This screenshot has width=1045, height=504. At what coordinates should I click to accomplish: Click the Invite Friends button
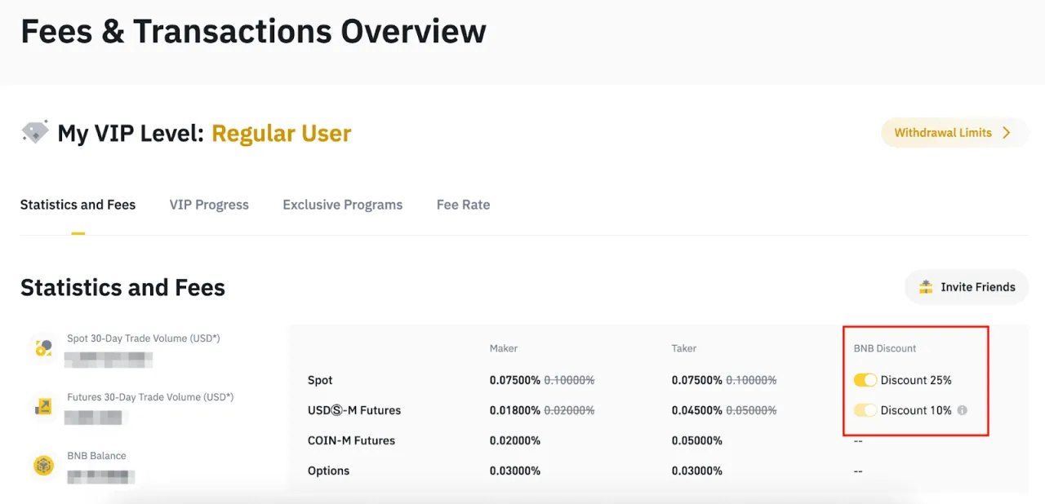point(966,287)
